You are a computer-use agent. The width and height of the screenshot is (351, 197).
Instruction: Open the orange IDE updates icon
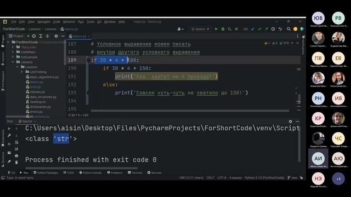295,29
